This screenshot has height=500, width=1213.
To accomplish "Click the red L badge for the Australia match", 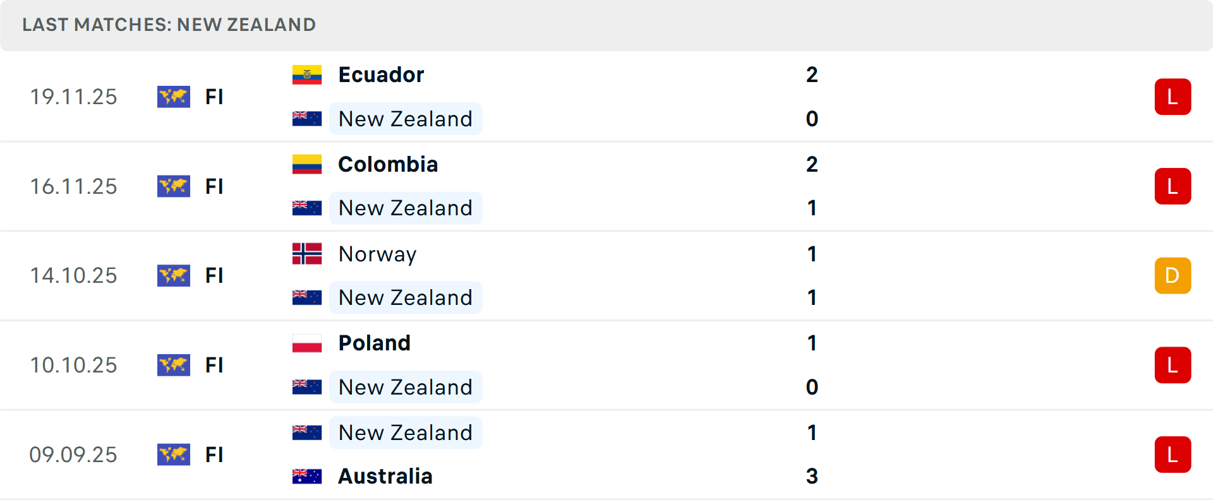I will tap(1173, 455).
